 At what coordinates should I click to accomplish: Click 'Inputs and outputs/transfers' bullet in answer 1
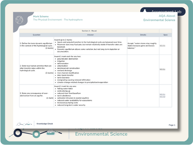pos(90,42)
